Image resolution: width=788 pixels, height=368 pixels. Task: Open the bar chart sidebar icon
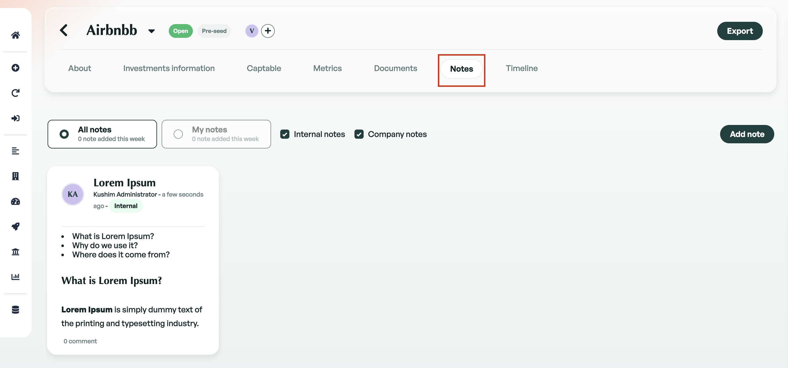tap(15, 277)
